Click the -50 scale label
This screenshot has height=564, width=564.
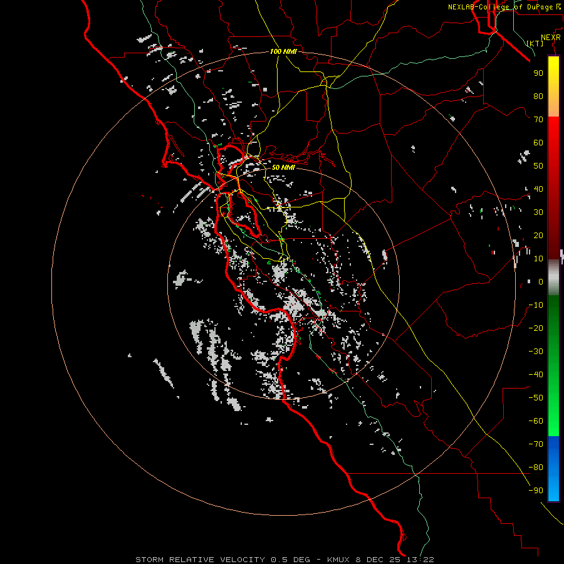(536, 398)
